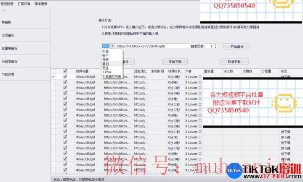
Task: Click status bar text 搜索完成 已搜索到20个视频
Action: click(79, 179)
